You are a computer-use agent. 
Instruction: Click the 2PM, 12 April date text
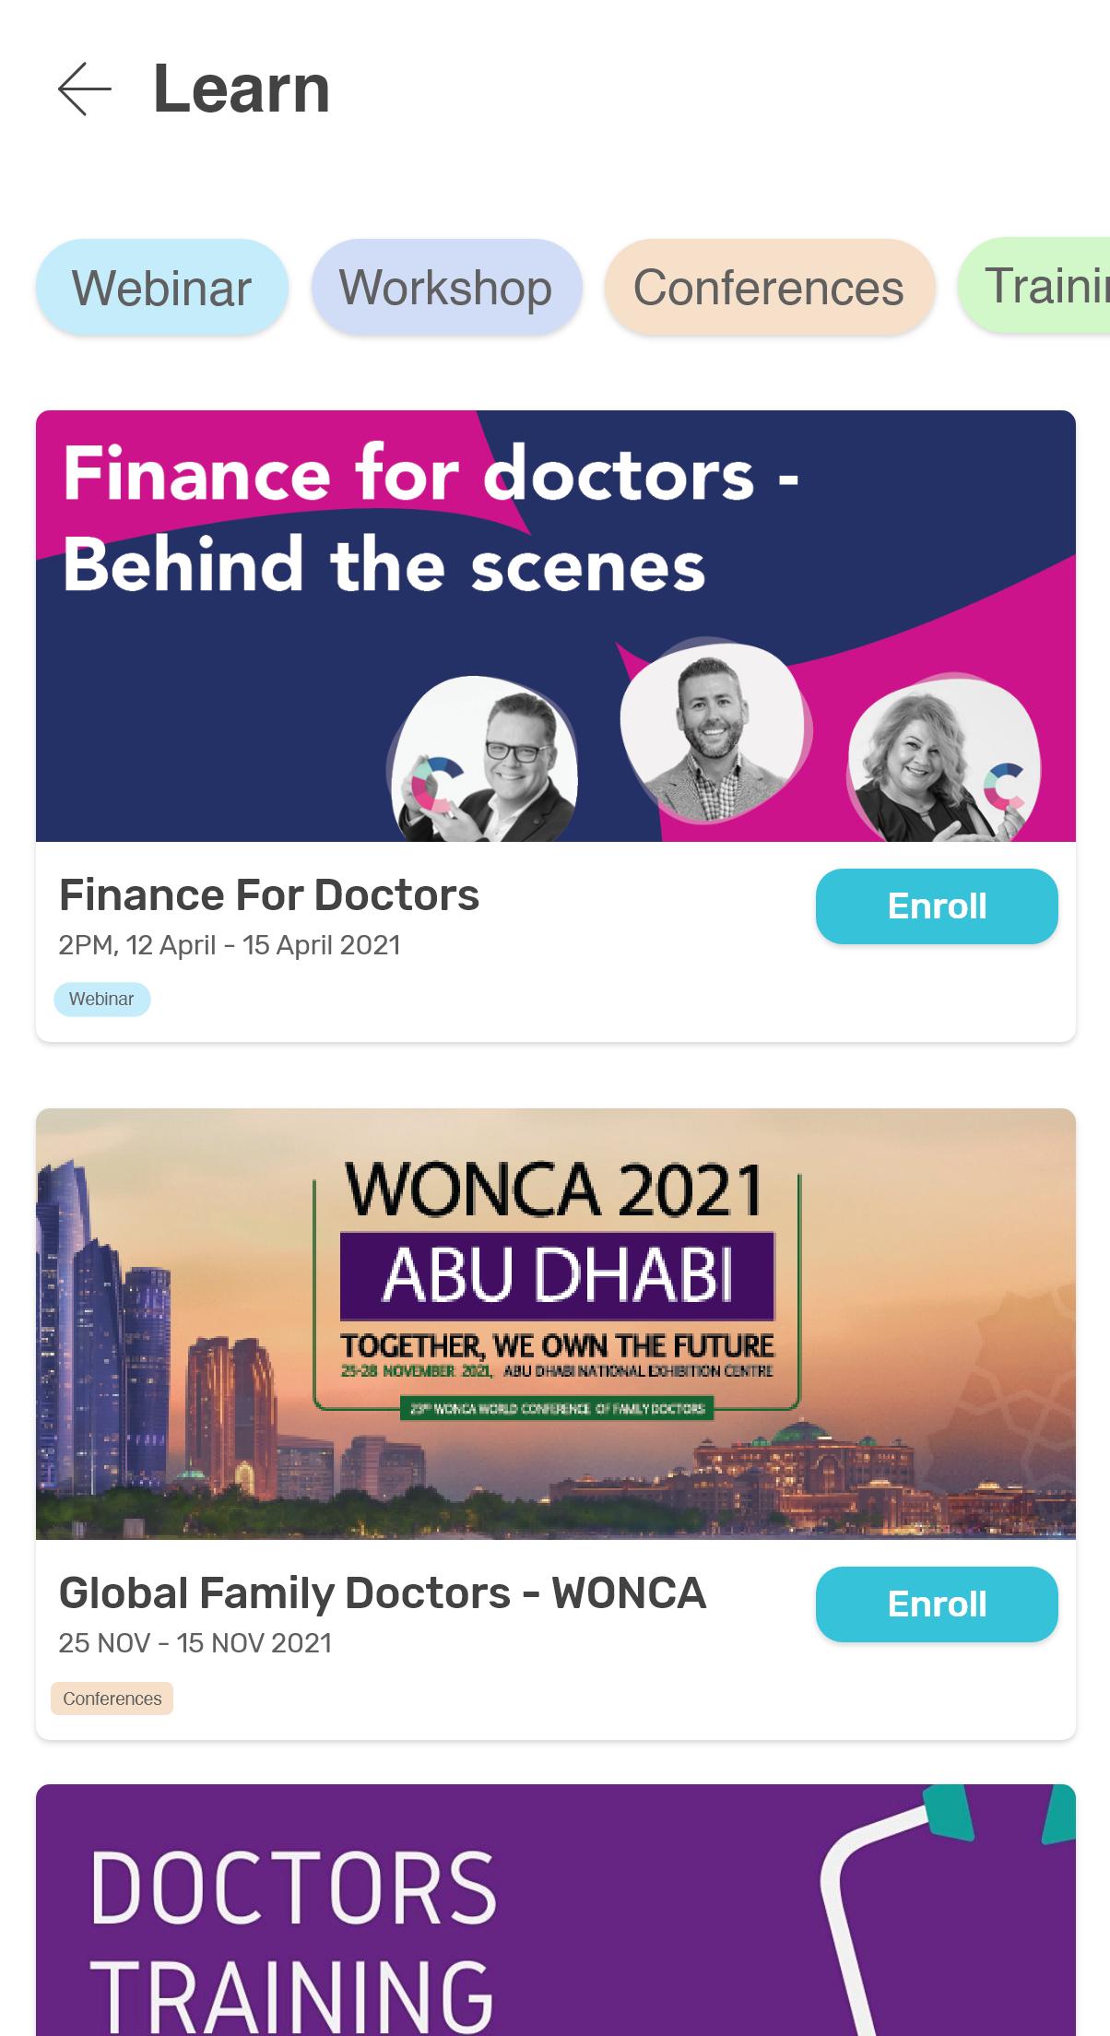(230, 946)
